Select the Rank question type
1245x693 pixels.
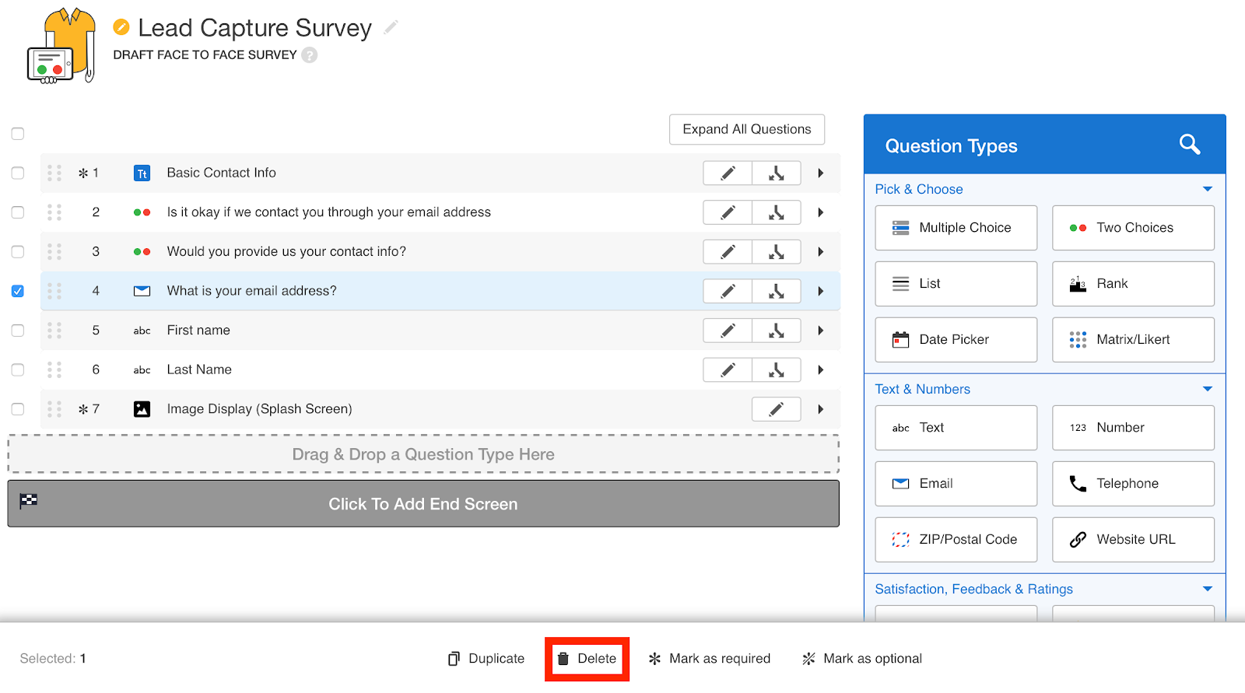pyautogui.click(x=1134, y=284)
